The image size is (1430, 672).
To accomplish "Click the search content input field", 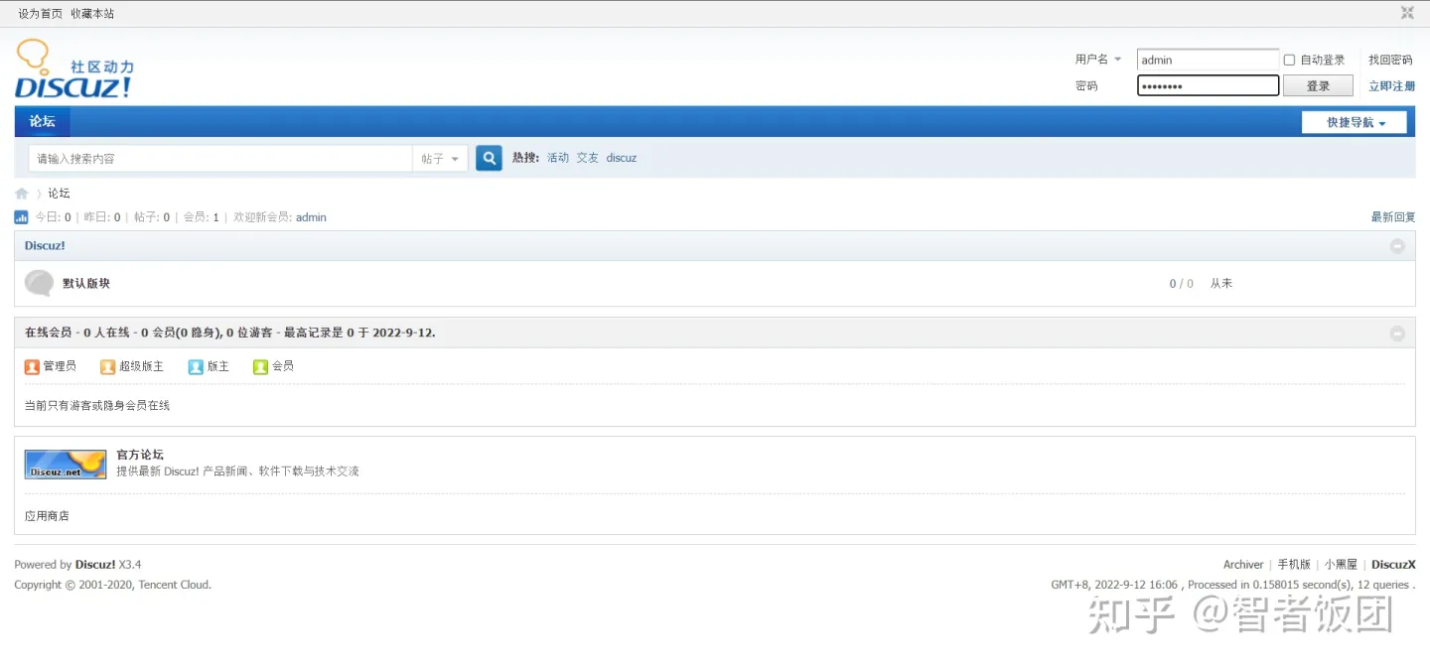I will click(220, 159).
